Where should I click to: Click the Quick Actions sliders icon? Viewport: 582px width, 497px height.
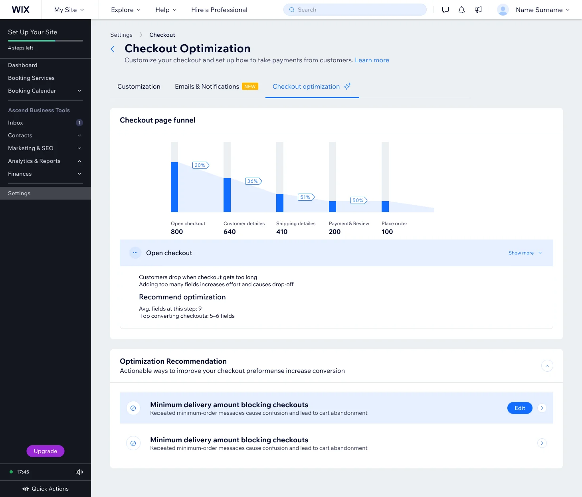pos(26,489)
